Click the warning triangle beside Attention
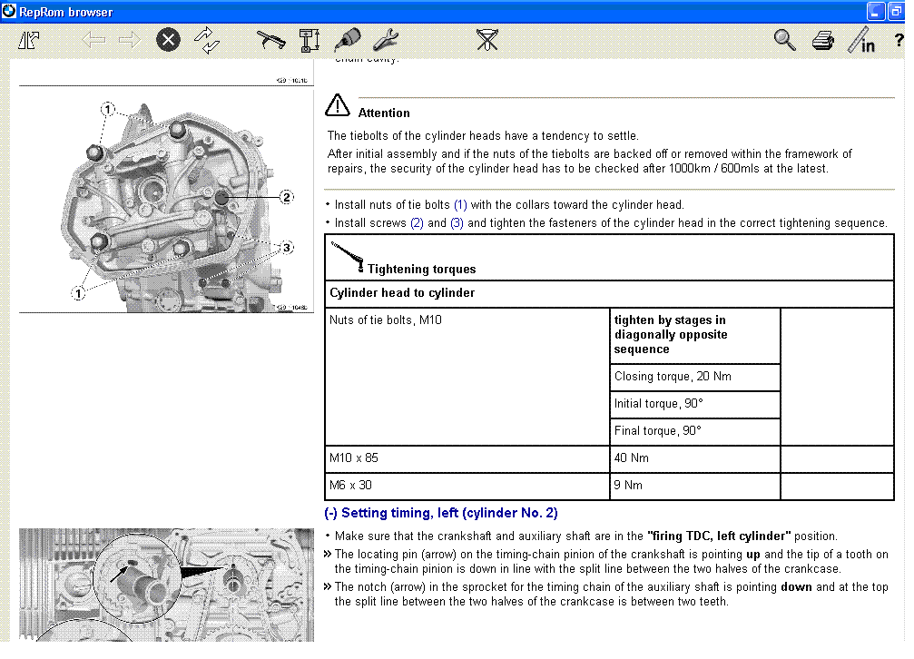914x659 pixels. (x=338, y=105)
